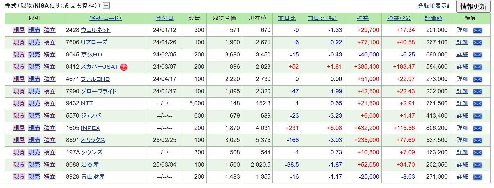494x188 pixels.
Task: Open the 詳細 link for Uアローズ
Action: (x=462, y=42)
